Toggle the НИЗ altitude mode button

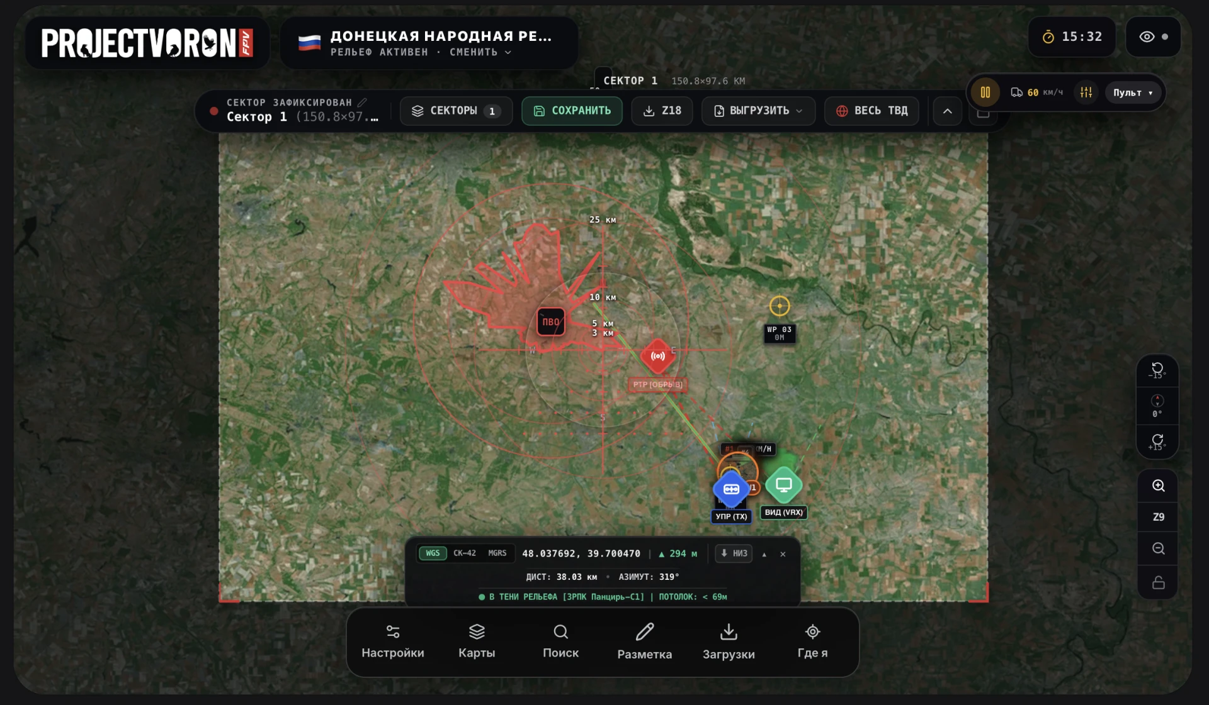tap(734, 553)
